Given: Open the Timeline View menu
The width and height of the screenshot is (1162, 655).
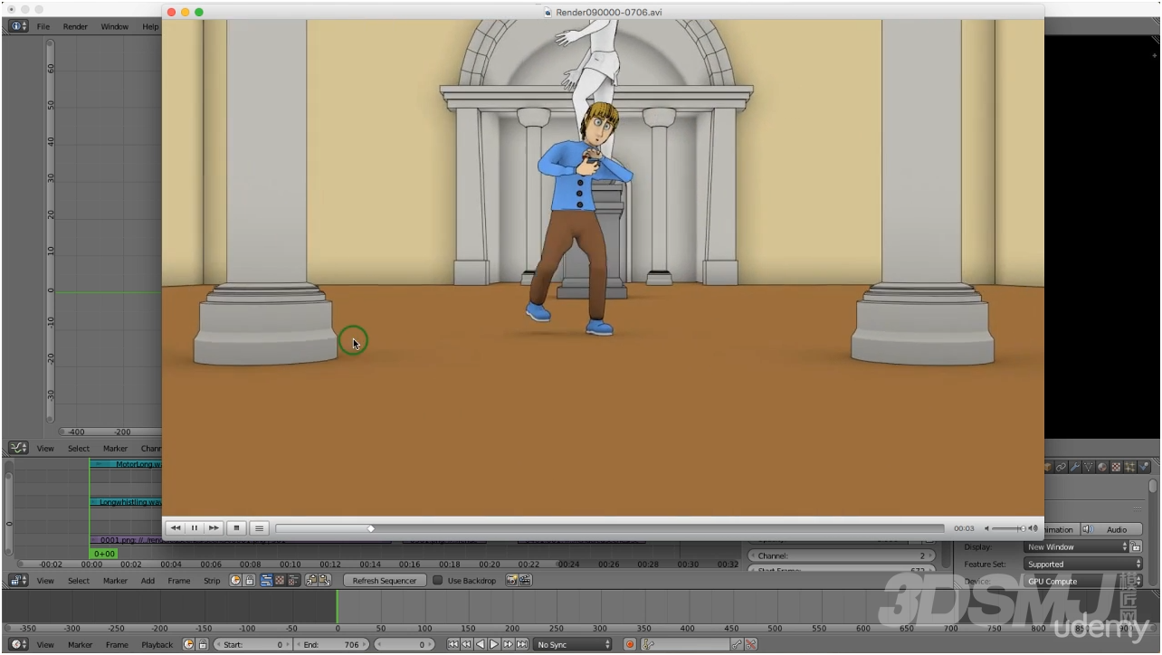Looking at the screenshot, I should coord(45,644).
